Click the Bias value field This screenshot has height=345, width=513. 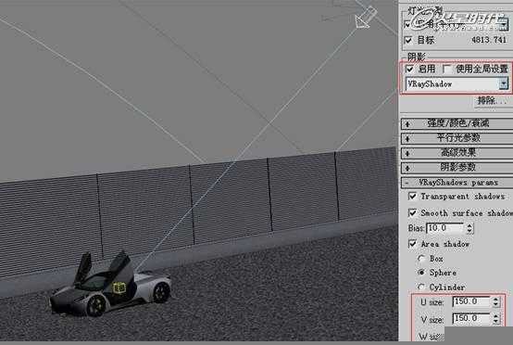pos(445,228)
